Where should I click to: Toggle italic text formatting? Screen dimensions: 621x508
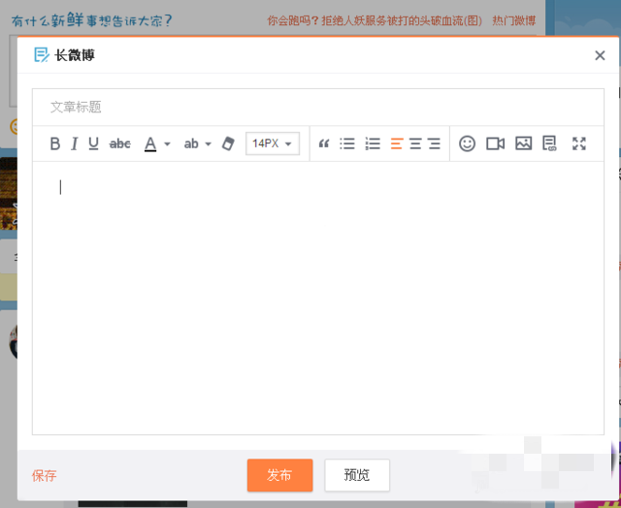(x=74, y=143)
